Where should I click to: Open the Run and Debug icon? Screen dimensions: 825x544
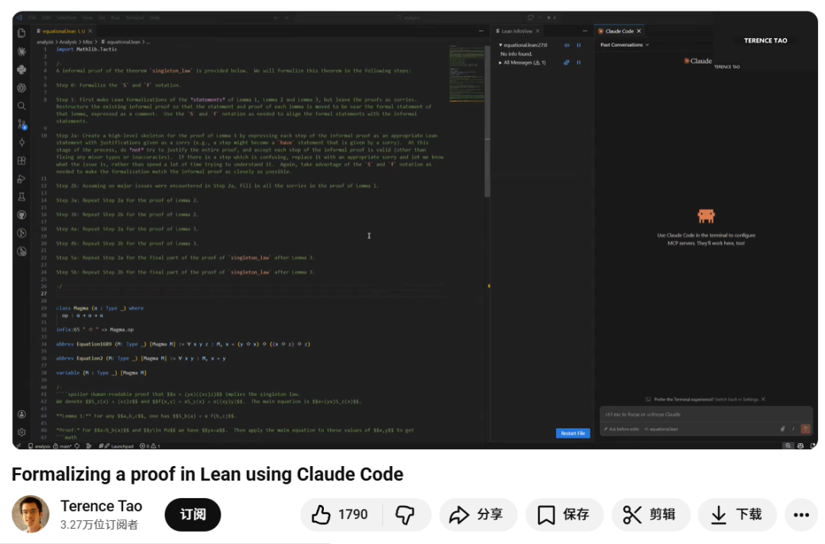21,179
